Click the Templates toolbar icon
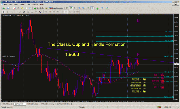Screen dimensions: 180x109 coord(107,8)
